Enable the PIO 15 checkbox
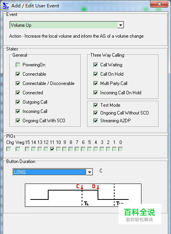Screen dimensions: 171x234 [x=27, y=149]
